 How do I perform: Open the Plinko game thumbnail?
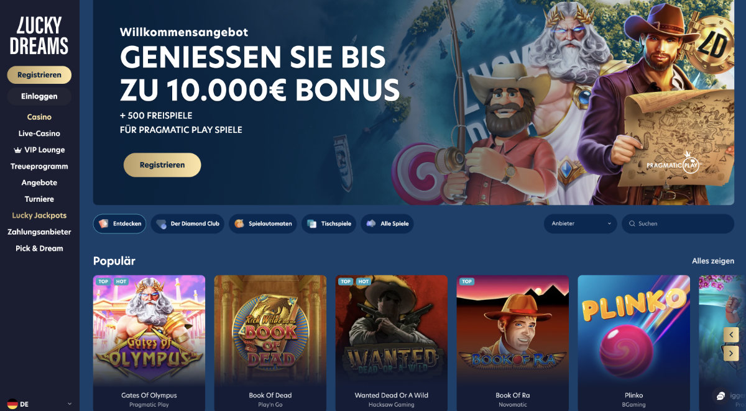[x=633, y=330]
